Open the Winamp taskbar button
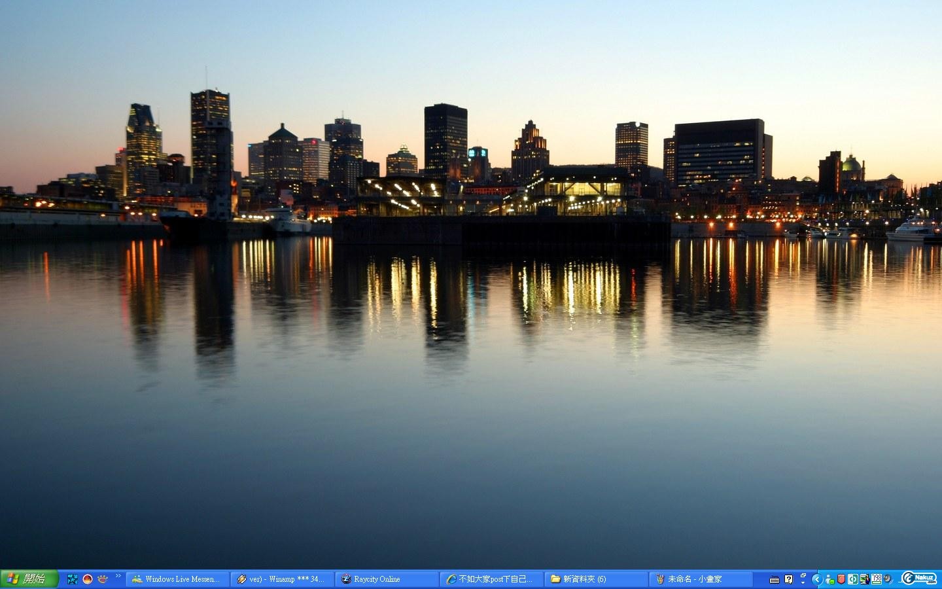This screenshot has height=589, width=942. 281,579
